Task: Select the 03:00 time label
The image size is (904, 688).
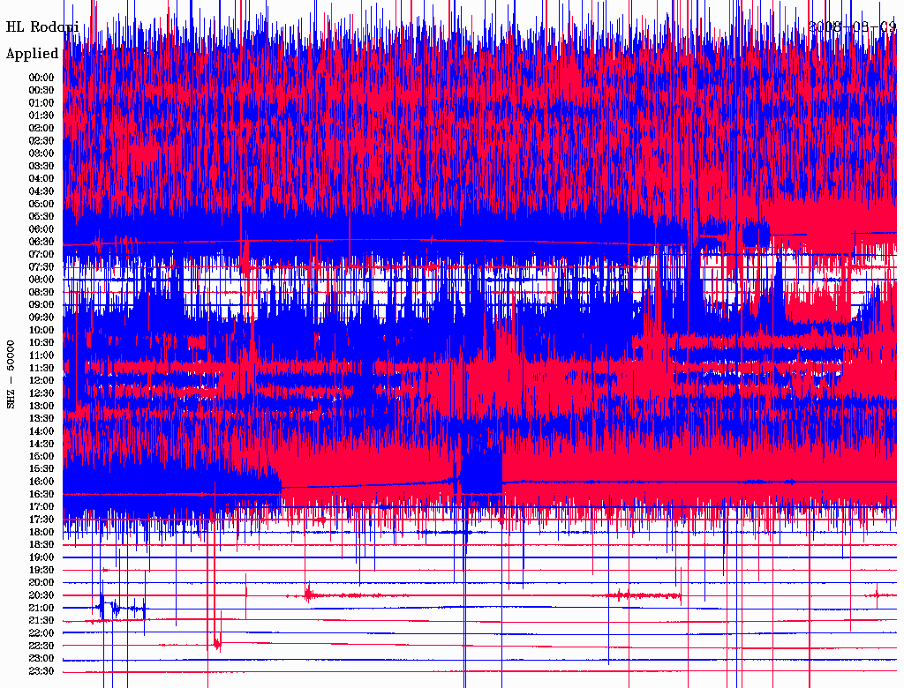Action: 41,153
